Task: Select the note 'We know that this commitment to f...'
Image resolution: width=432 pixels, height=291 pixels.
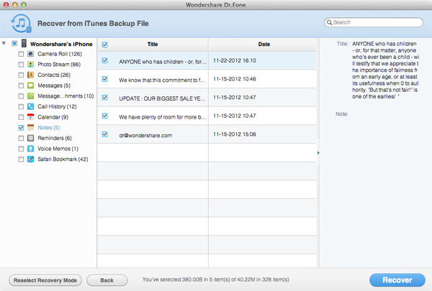Action: 162,80
